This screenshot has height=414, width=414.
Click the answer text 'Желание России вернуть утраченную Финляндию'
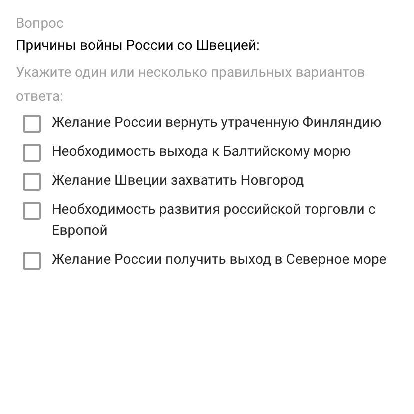point(217,123)
